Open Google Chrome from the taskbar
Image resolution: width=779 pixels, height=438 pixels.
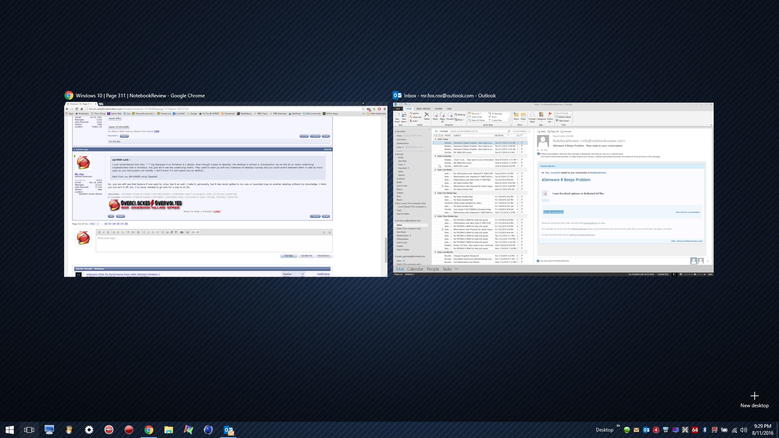pyautogui.click(x=149, y=430)
